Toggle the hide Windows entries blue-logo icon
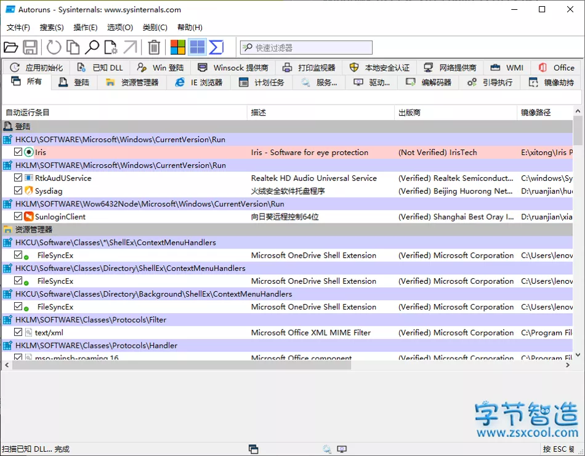585x456 pixels. (197, 47)
